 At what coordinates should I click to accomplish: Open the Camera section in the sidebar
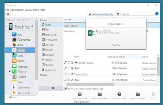21,40
